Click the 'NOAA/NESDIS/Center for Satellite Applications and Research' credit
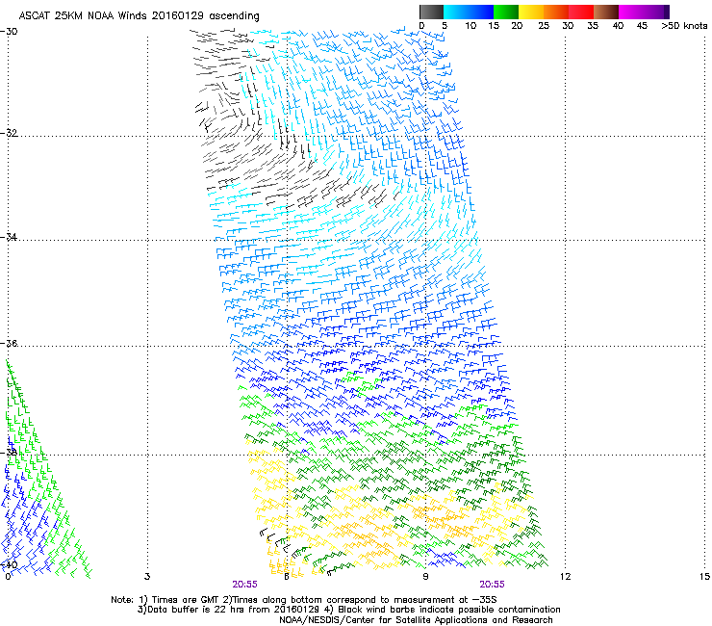Image resolution: width=712 pixels, height=626 pixels. click(x=416, y=620)
